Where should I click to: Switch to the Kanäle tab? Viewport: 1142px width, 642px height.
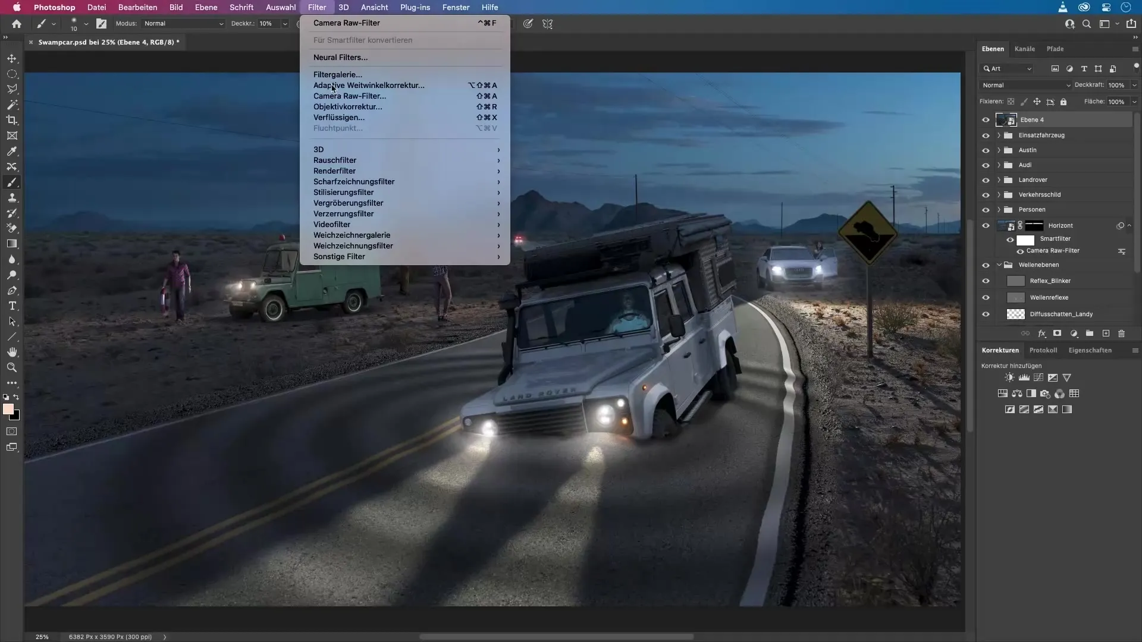1024,49
